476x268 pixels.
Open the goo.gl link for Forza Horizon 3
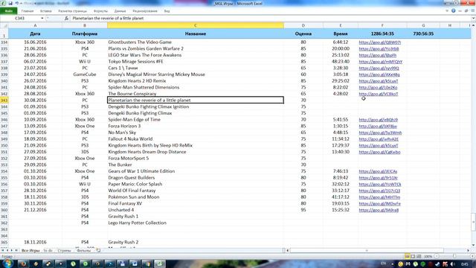(x=378, y=126)
